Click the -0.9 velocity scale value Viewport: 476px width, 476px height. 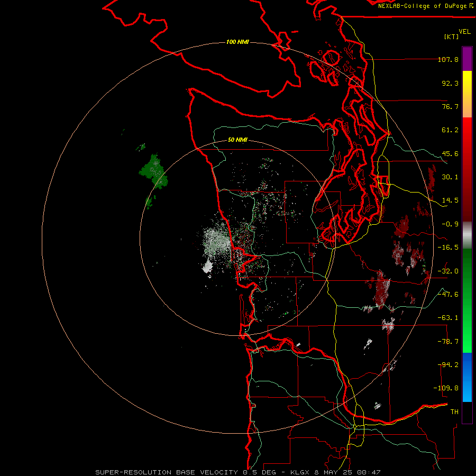(450, 224)
